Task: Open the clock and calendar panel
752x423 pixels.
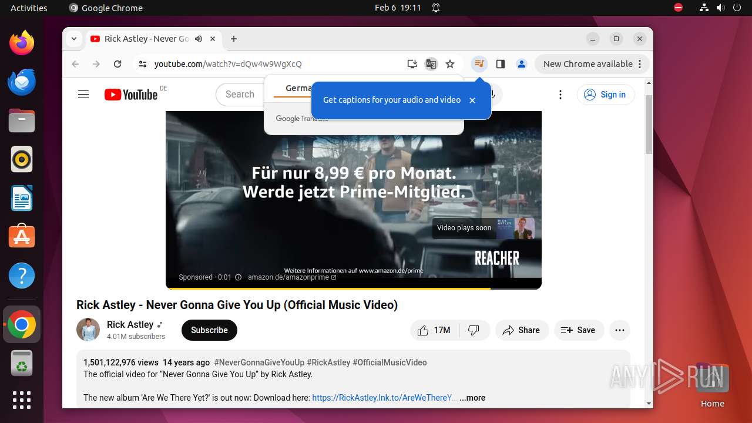Action: [398, 8]
